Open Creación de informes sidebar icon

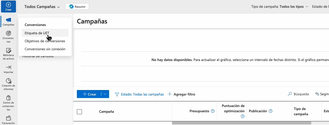click(8, 81)
